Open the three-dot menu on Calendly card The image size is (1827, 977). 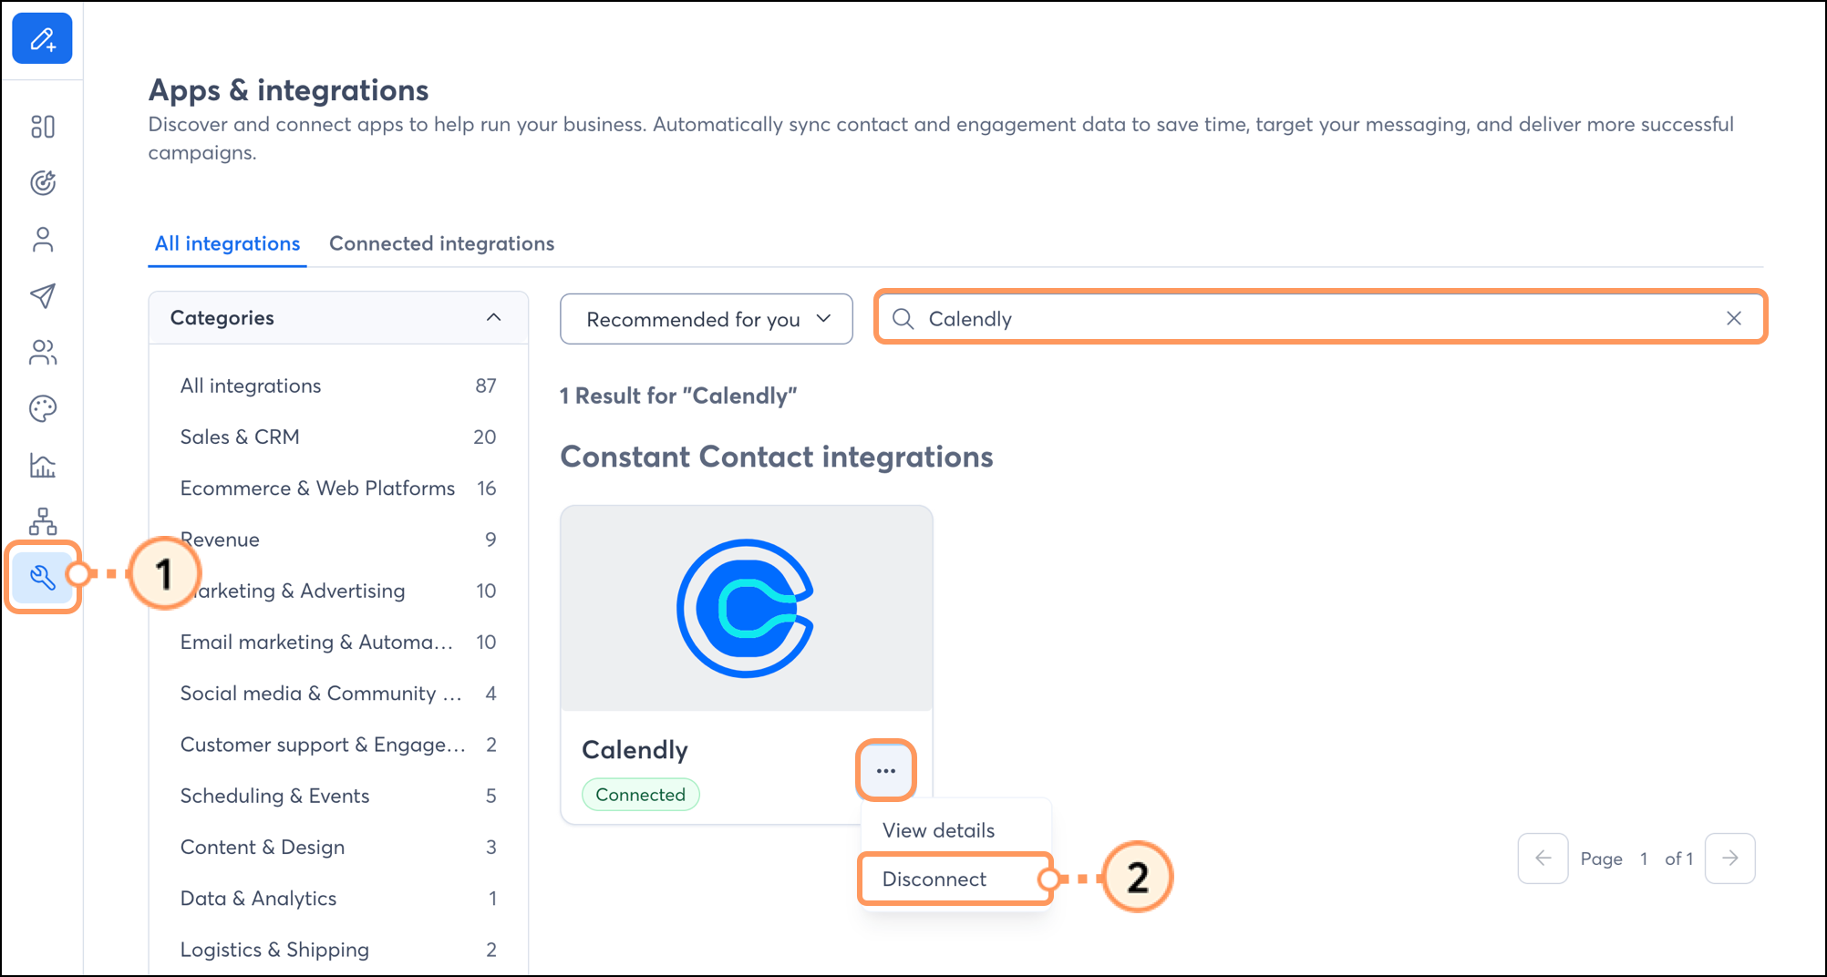[x=886, y=771]
